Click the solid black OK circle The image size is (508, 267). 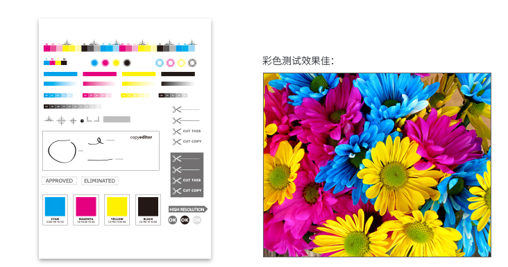point(185,220)
